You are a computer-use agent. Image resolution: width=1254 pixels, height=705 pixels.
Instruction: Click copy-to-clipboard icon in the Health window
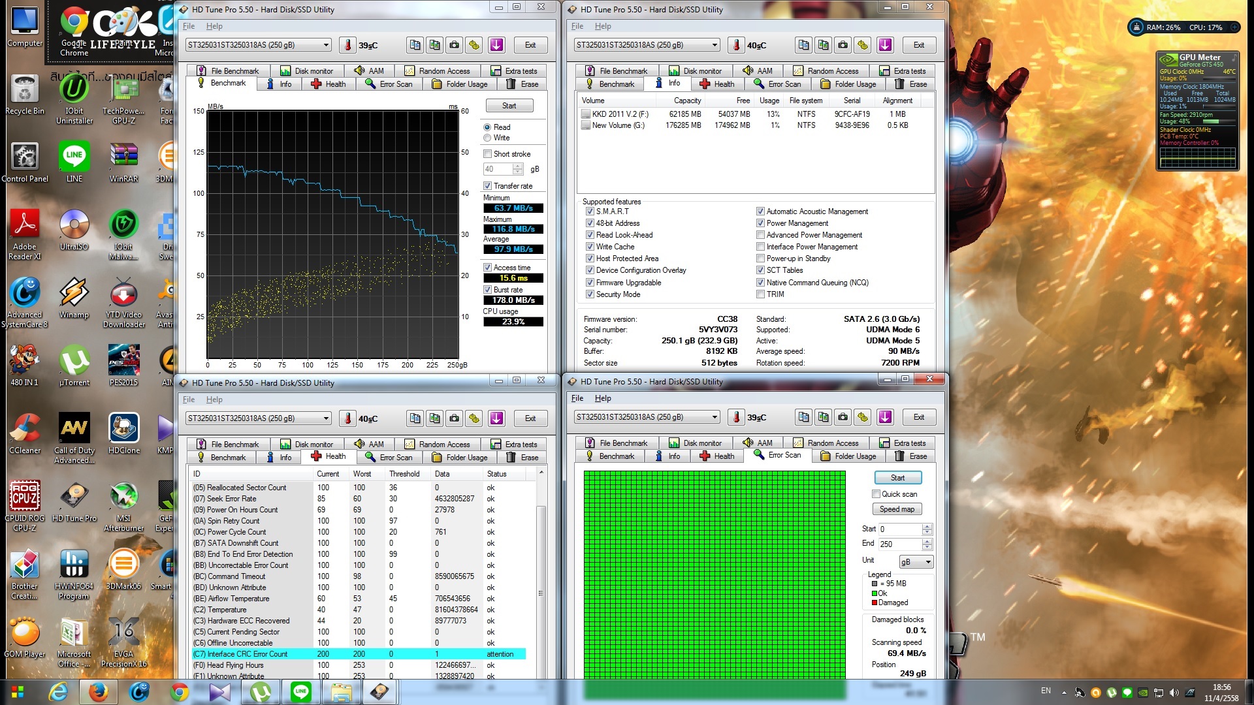(415, 418)
